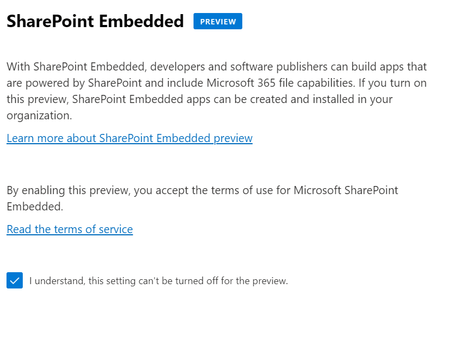Click "turned off for the preview." label ending
This screenshot has width=451, height=353.
click(x=231, y=281)
